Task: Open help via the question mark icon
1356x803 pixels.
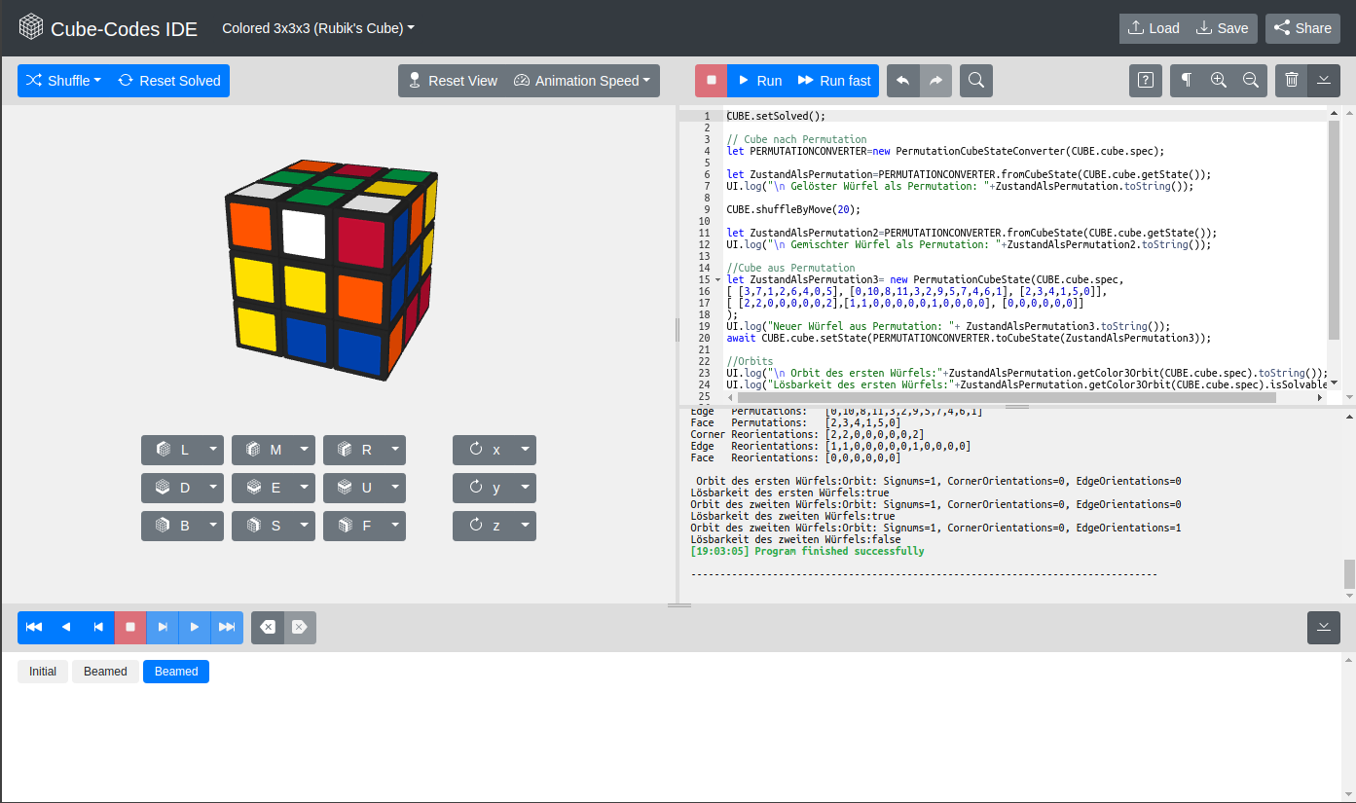Action: coord(1145,81)
